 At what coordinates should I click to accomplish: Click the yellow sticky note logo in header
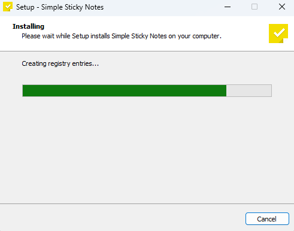[278, 34]
